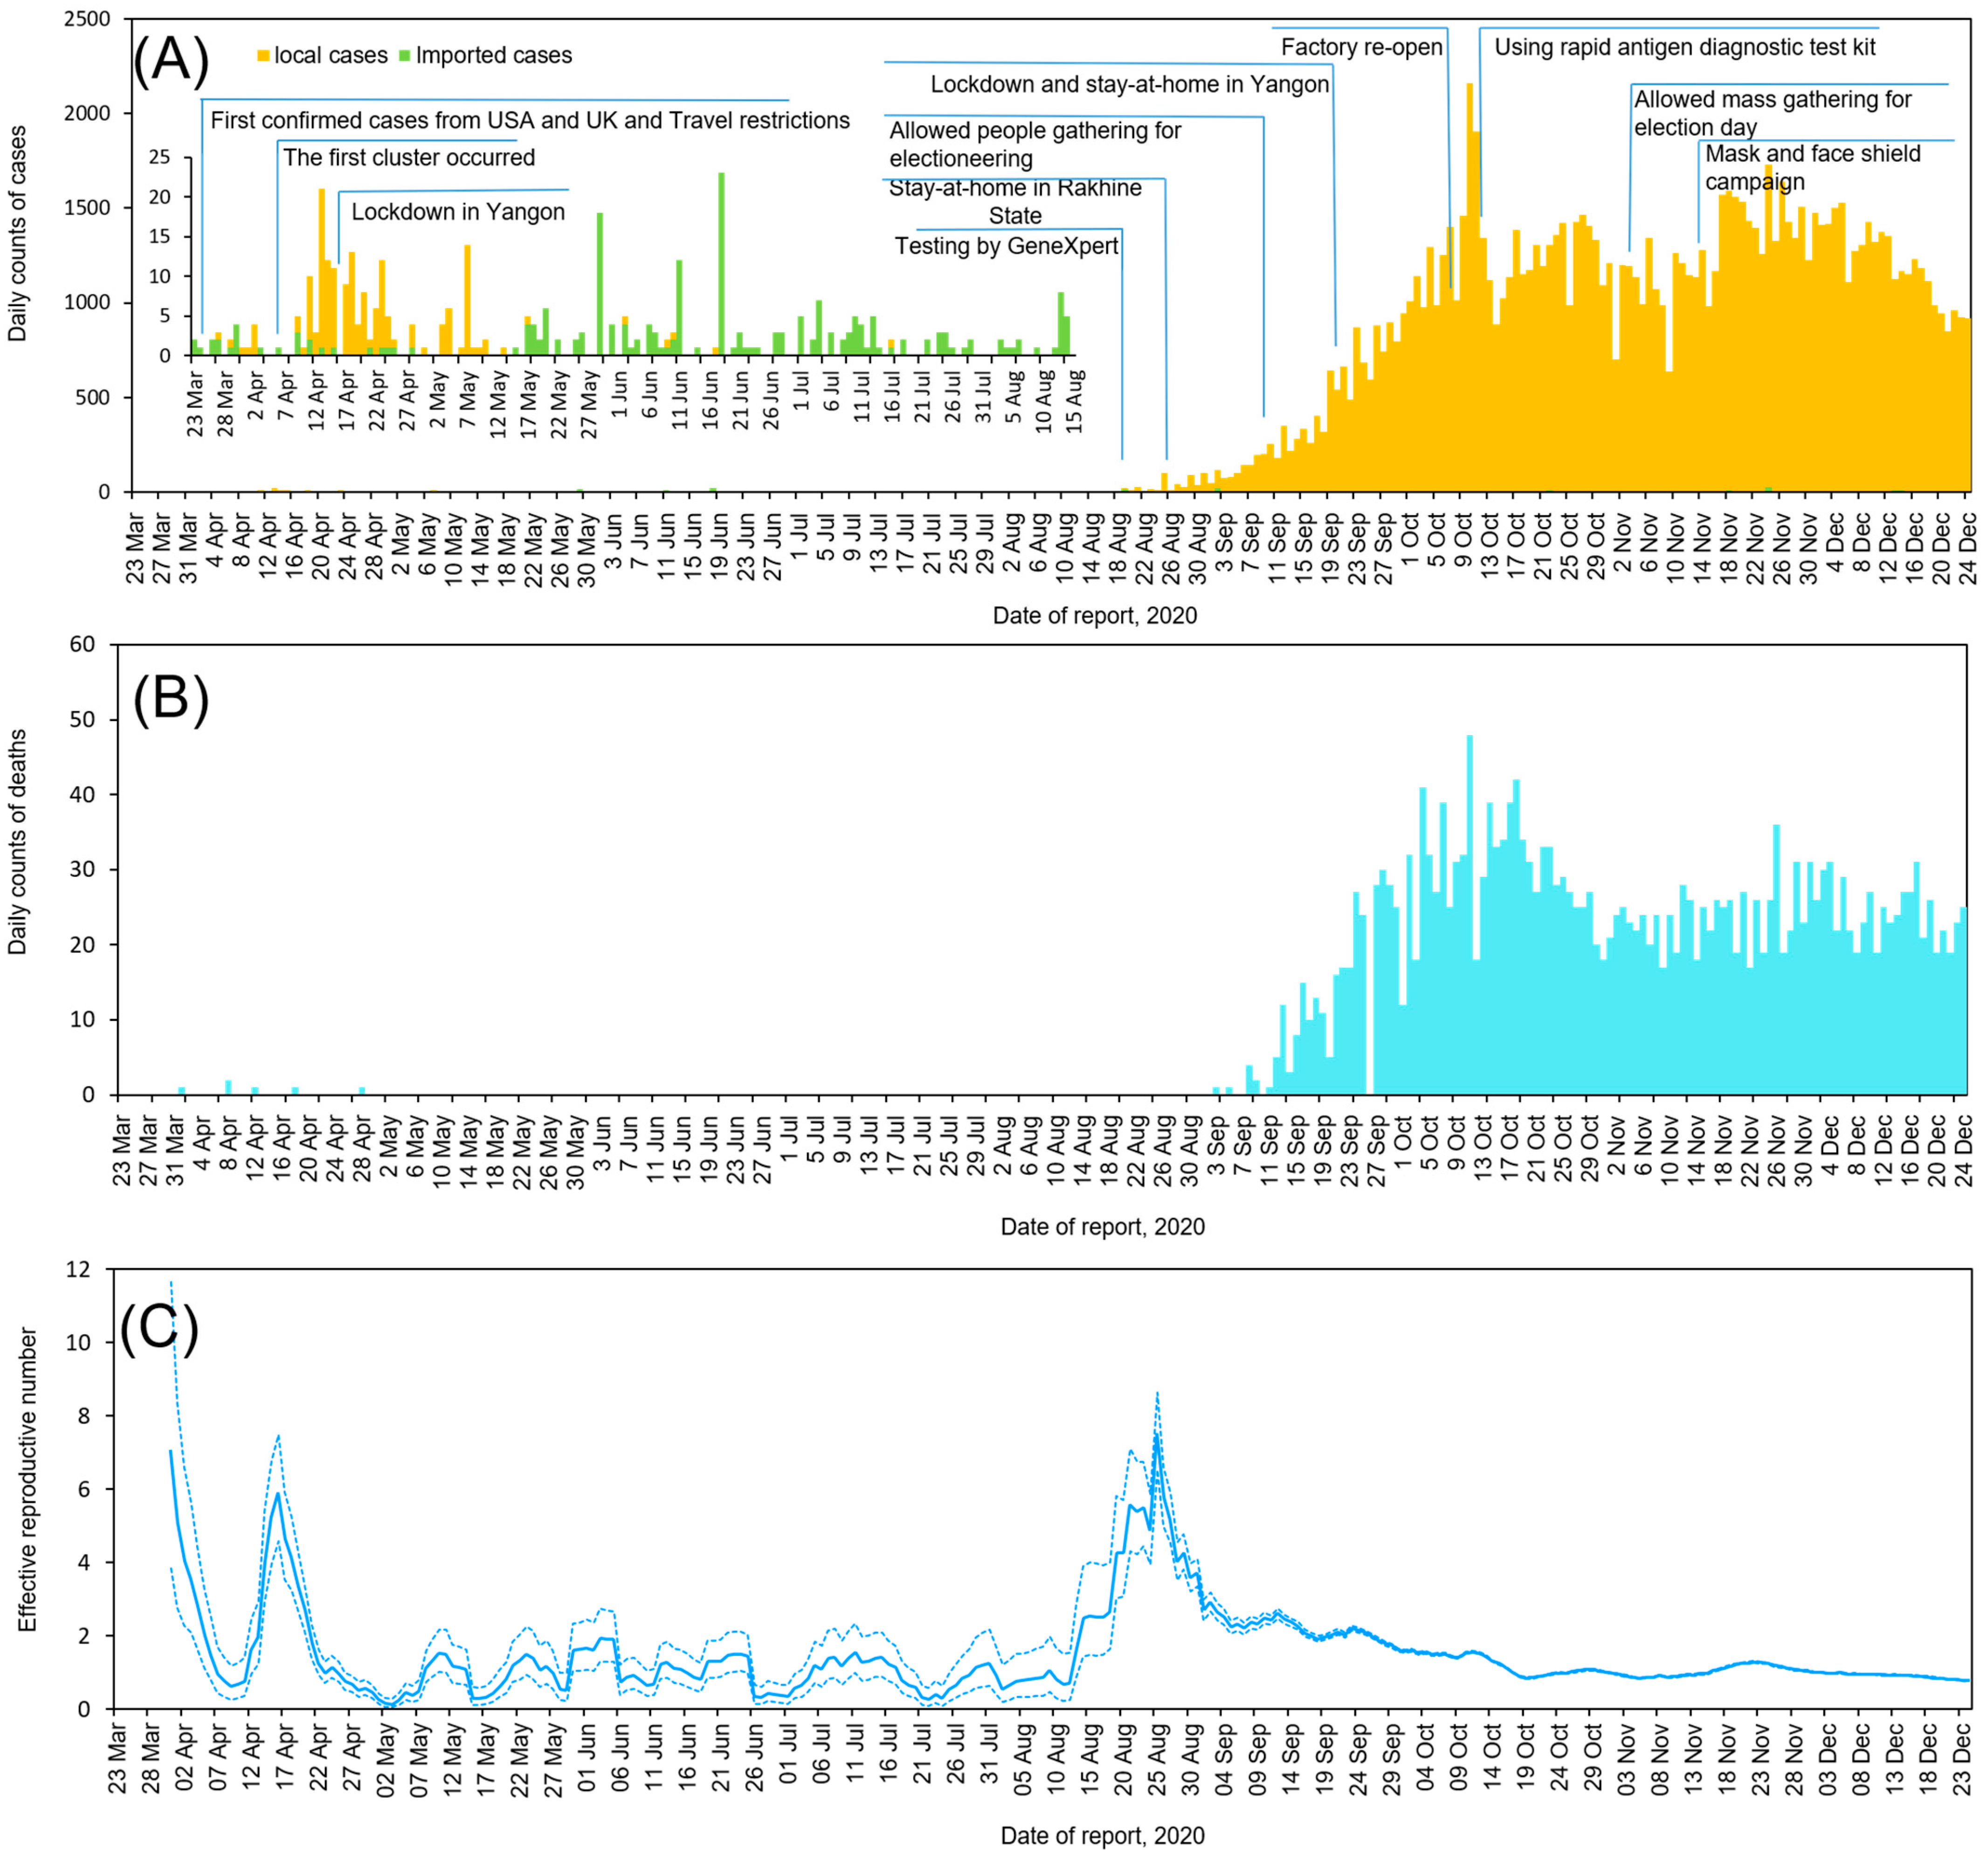
Task: Select the yellow local cases legend marker
Action: pyautogui.click(x=262, y=56)
